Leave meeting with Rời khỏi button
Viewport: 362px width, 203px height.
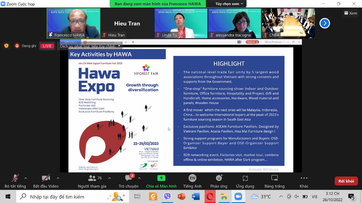346,181
